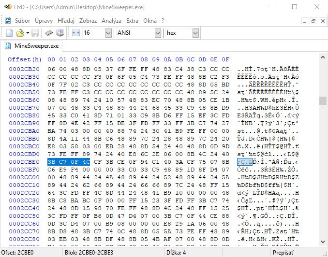Click the HxD document icon in menu bar
The height and width of the screenshot is (257, 328).
[x=8, y=21]
